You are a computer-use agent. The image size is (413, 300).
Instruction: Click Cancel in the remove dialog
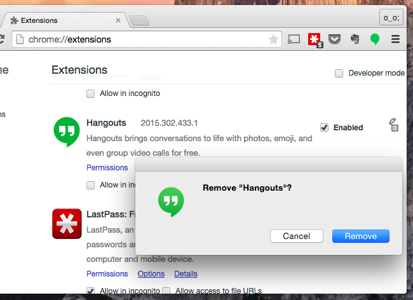pyautogui.click(x=297, y=236)
